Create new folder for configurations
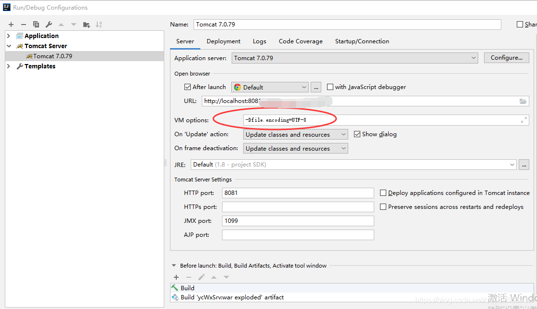This screenshot has height=309, width=537. tap(86, 24)
